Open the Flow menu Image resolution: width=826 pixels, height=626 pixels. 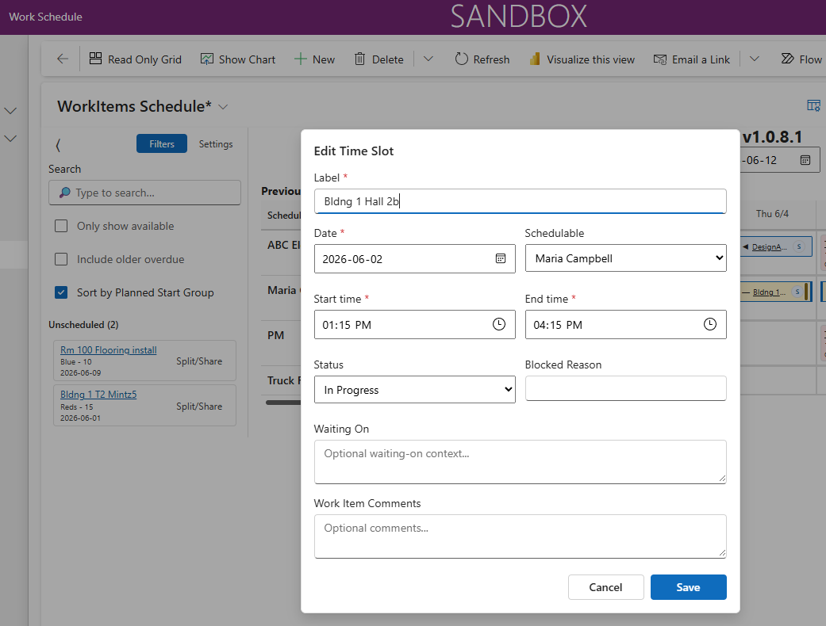coord(801,59)
